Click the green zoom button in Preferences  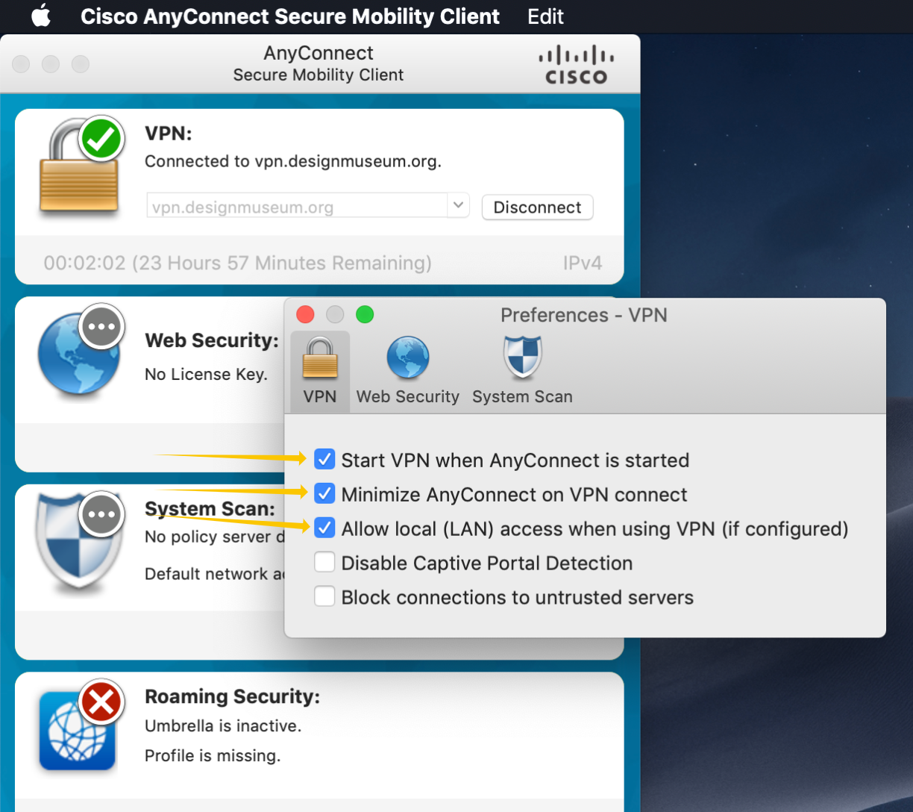(x=365, y=314)
